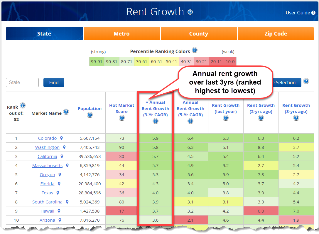Viewport: 319px width, 234px height.
Task: Open help icon under 5-Yr CAGR header
Action: tap(190, 121)
